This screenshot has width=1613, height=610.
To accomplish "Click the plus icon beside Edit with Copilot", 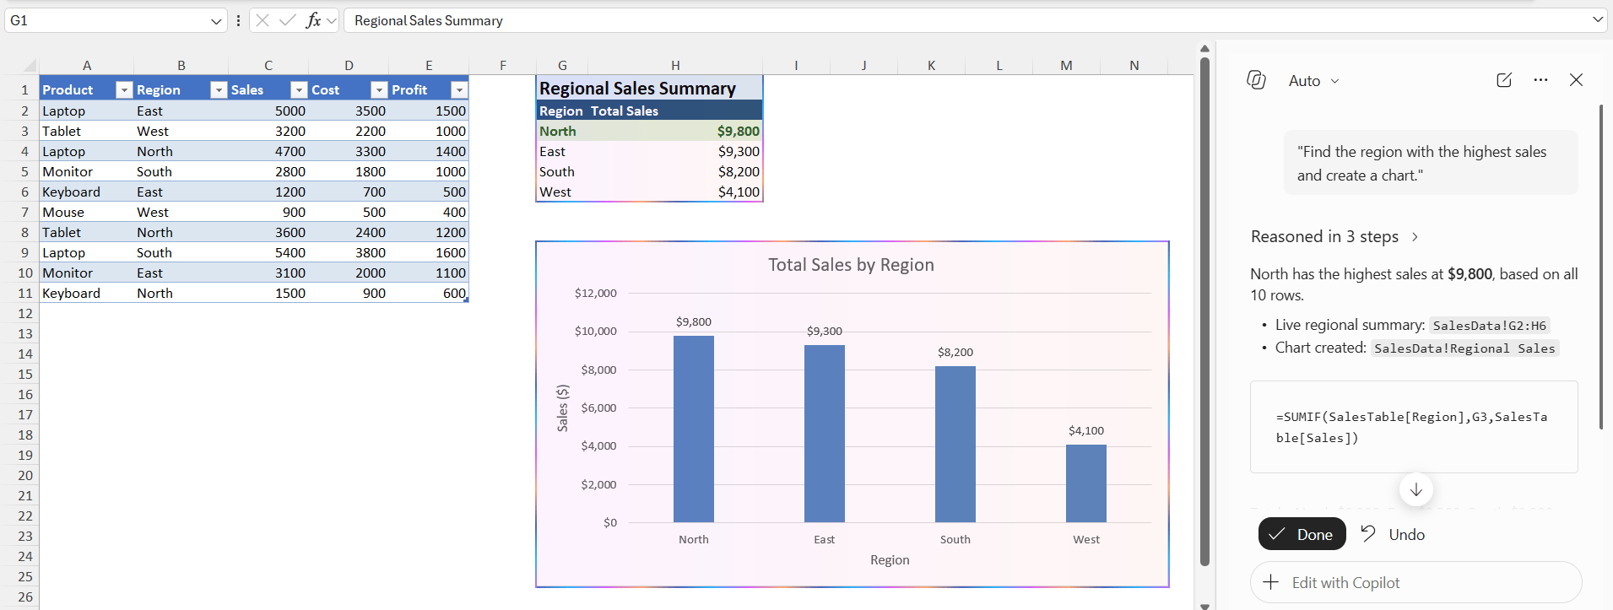I will (1270, 582).
